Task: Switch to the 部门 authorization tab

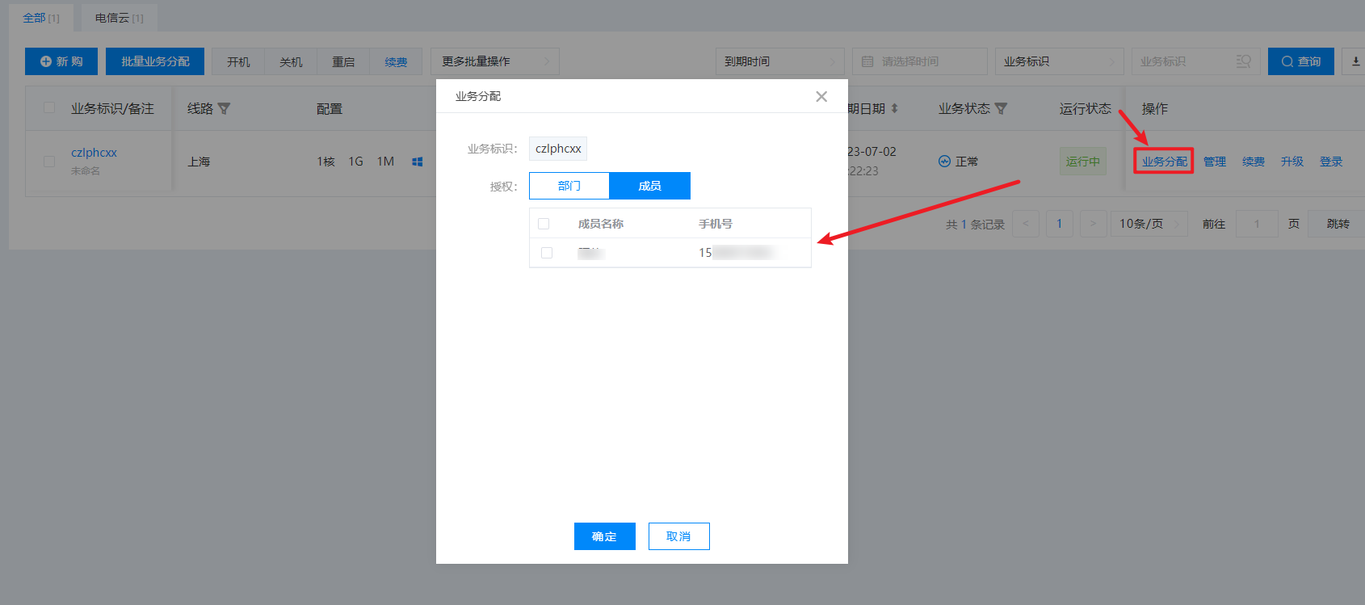Action: (x=569, y=186)
